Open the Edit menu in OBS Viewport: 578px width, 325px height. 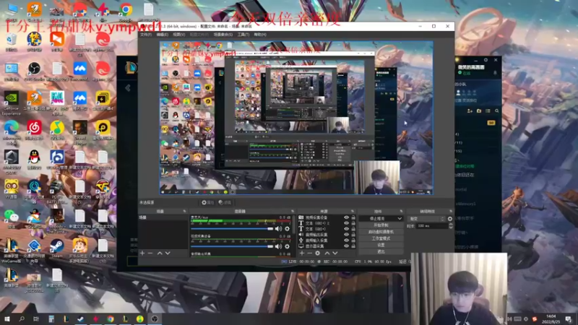(x=162, y=34)
